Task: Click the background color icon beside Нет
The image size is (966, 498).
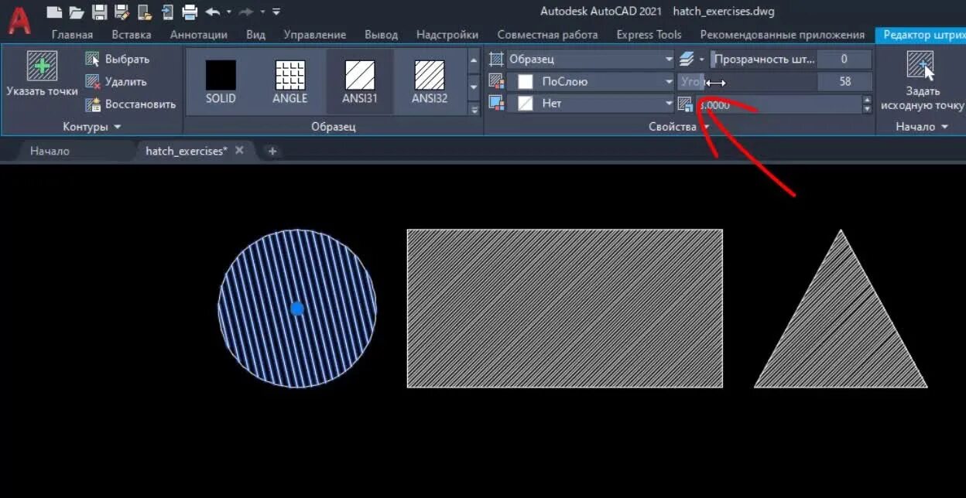Action: click(x=497, y=103)
